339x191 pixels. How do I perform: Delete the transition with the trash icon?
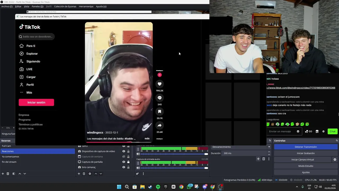coord(264,159)
